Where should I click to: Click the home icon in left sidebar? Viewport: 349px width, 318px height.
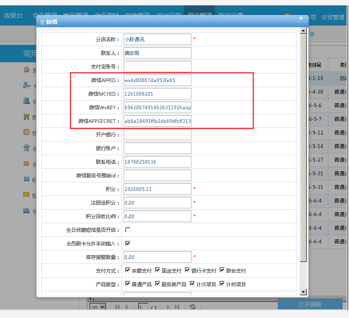pos(26,69)
